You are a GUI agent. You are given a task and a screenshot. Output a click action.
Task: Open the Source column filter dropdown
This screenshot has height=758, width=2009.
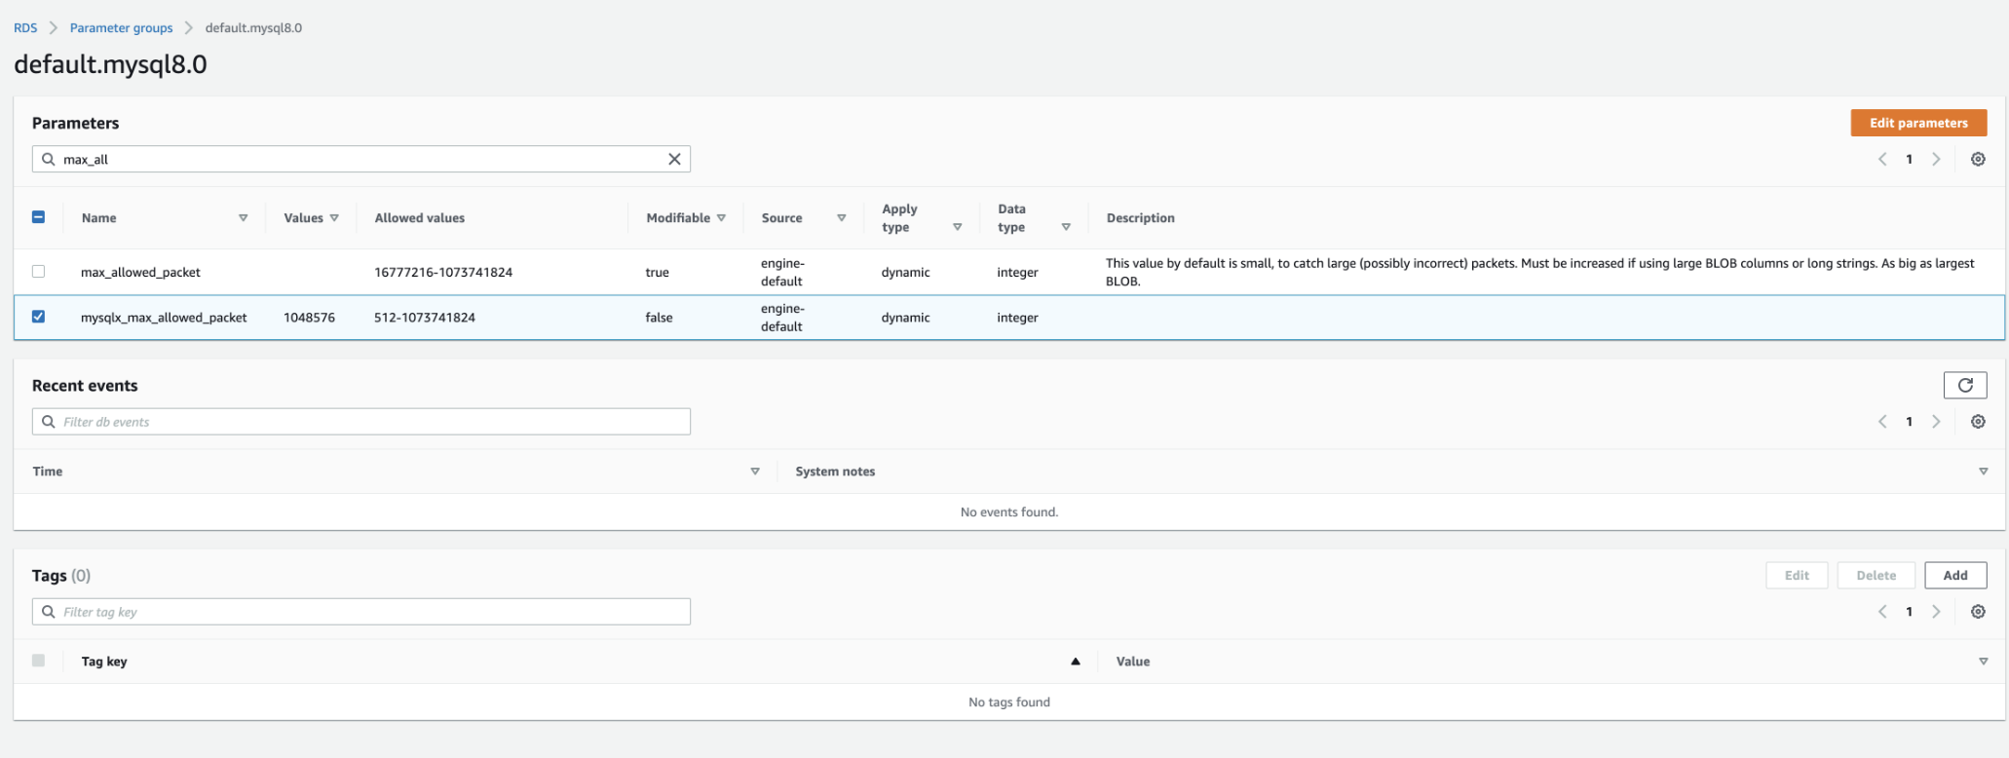click(841, 218)
